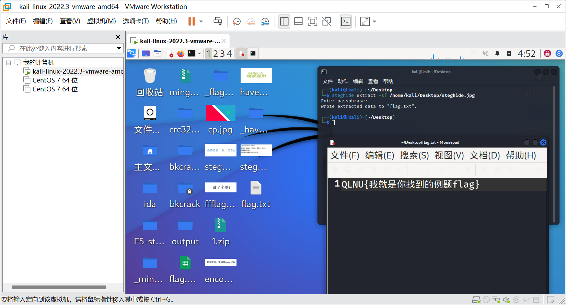Open the 帮助(H) menu in VMware
566x305 pixels.
click(166, 21)
